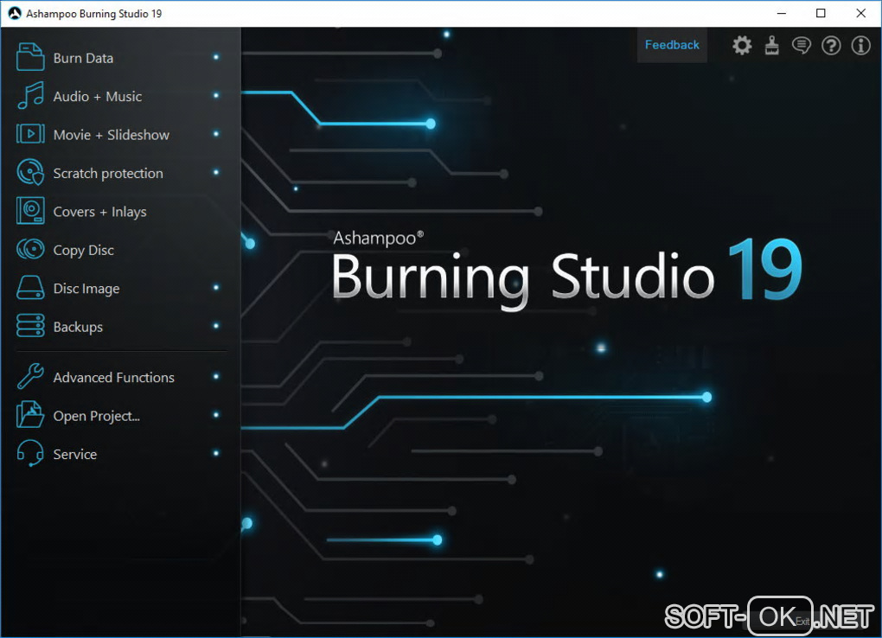Expand submenu dot beside Movie + Slideshow
The image size is (882, 638).
[216, 133]
